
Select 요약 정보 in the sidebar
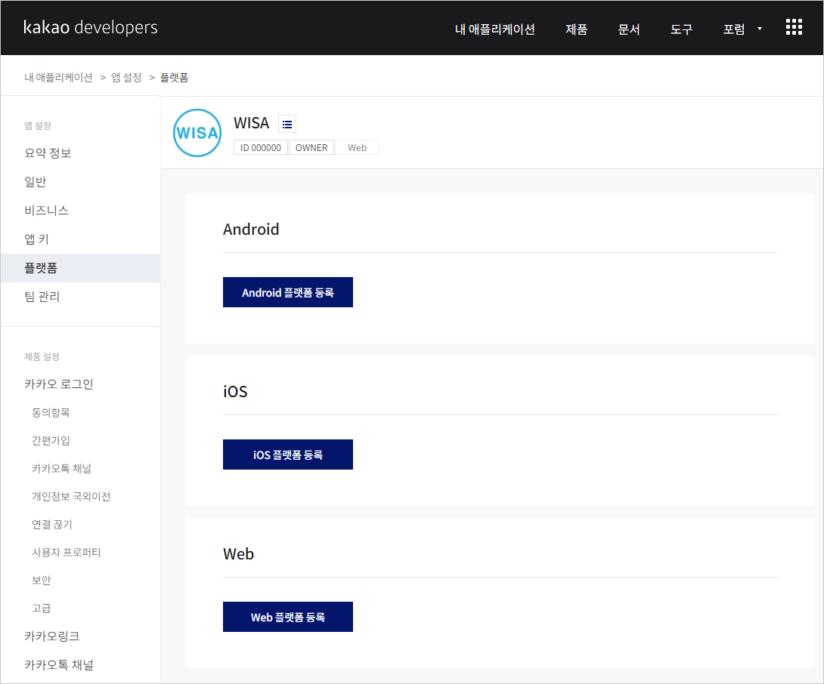click(48, 153)
